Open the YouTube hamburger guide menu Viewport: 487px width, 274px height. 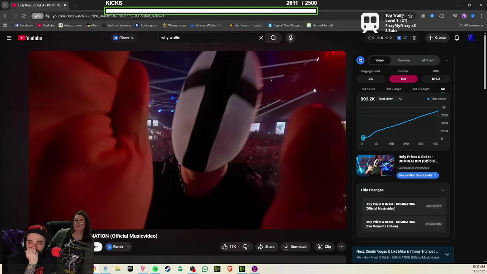[9, 38]
